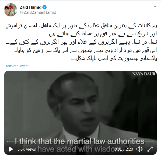
Task: Open Zaid Hamid's profile picture
Action: pyautogui.click(x=11, y=10)
